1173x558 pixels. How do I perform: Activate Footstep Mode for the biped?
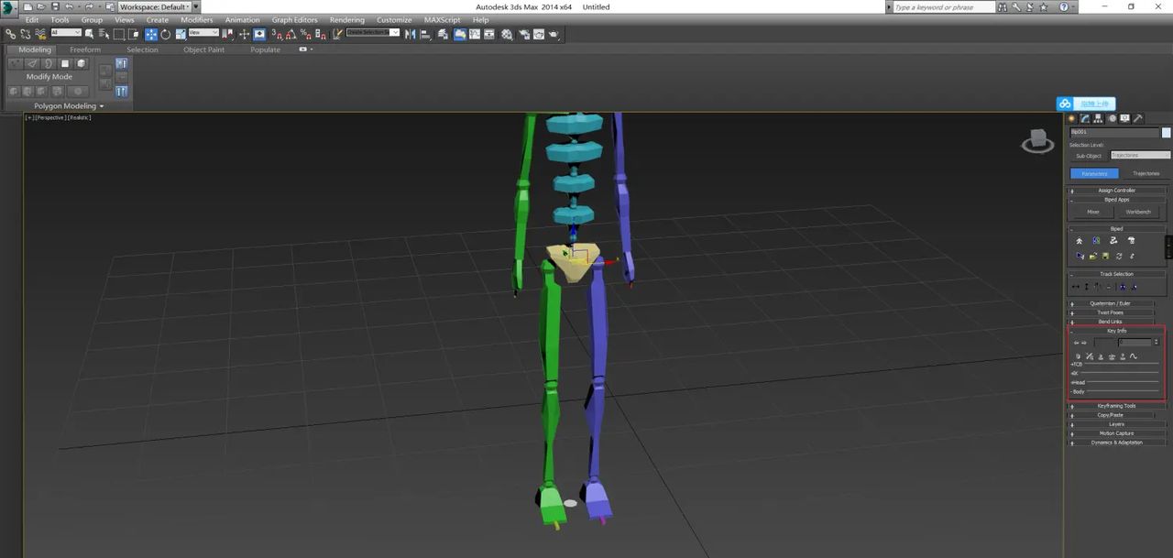click(x=1096, y=240)
